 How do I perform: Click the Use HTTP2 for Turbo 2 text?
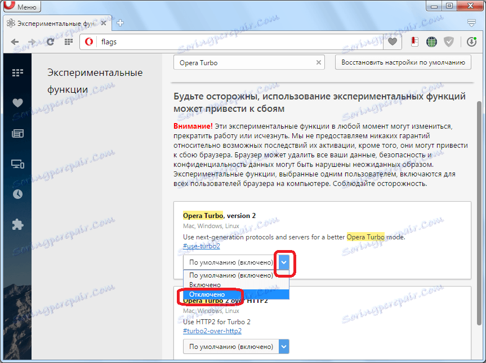[x=217, y=322]
